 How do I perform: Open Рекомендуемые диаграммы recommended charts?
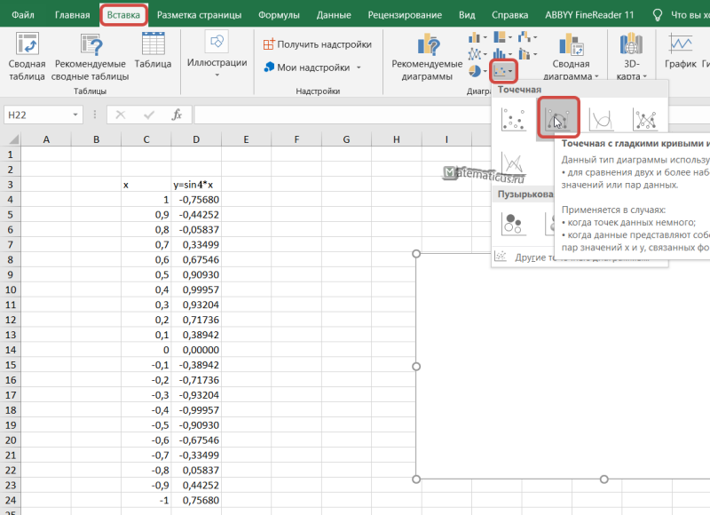click(x=427, y=57)
